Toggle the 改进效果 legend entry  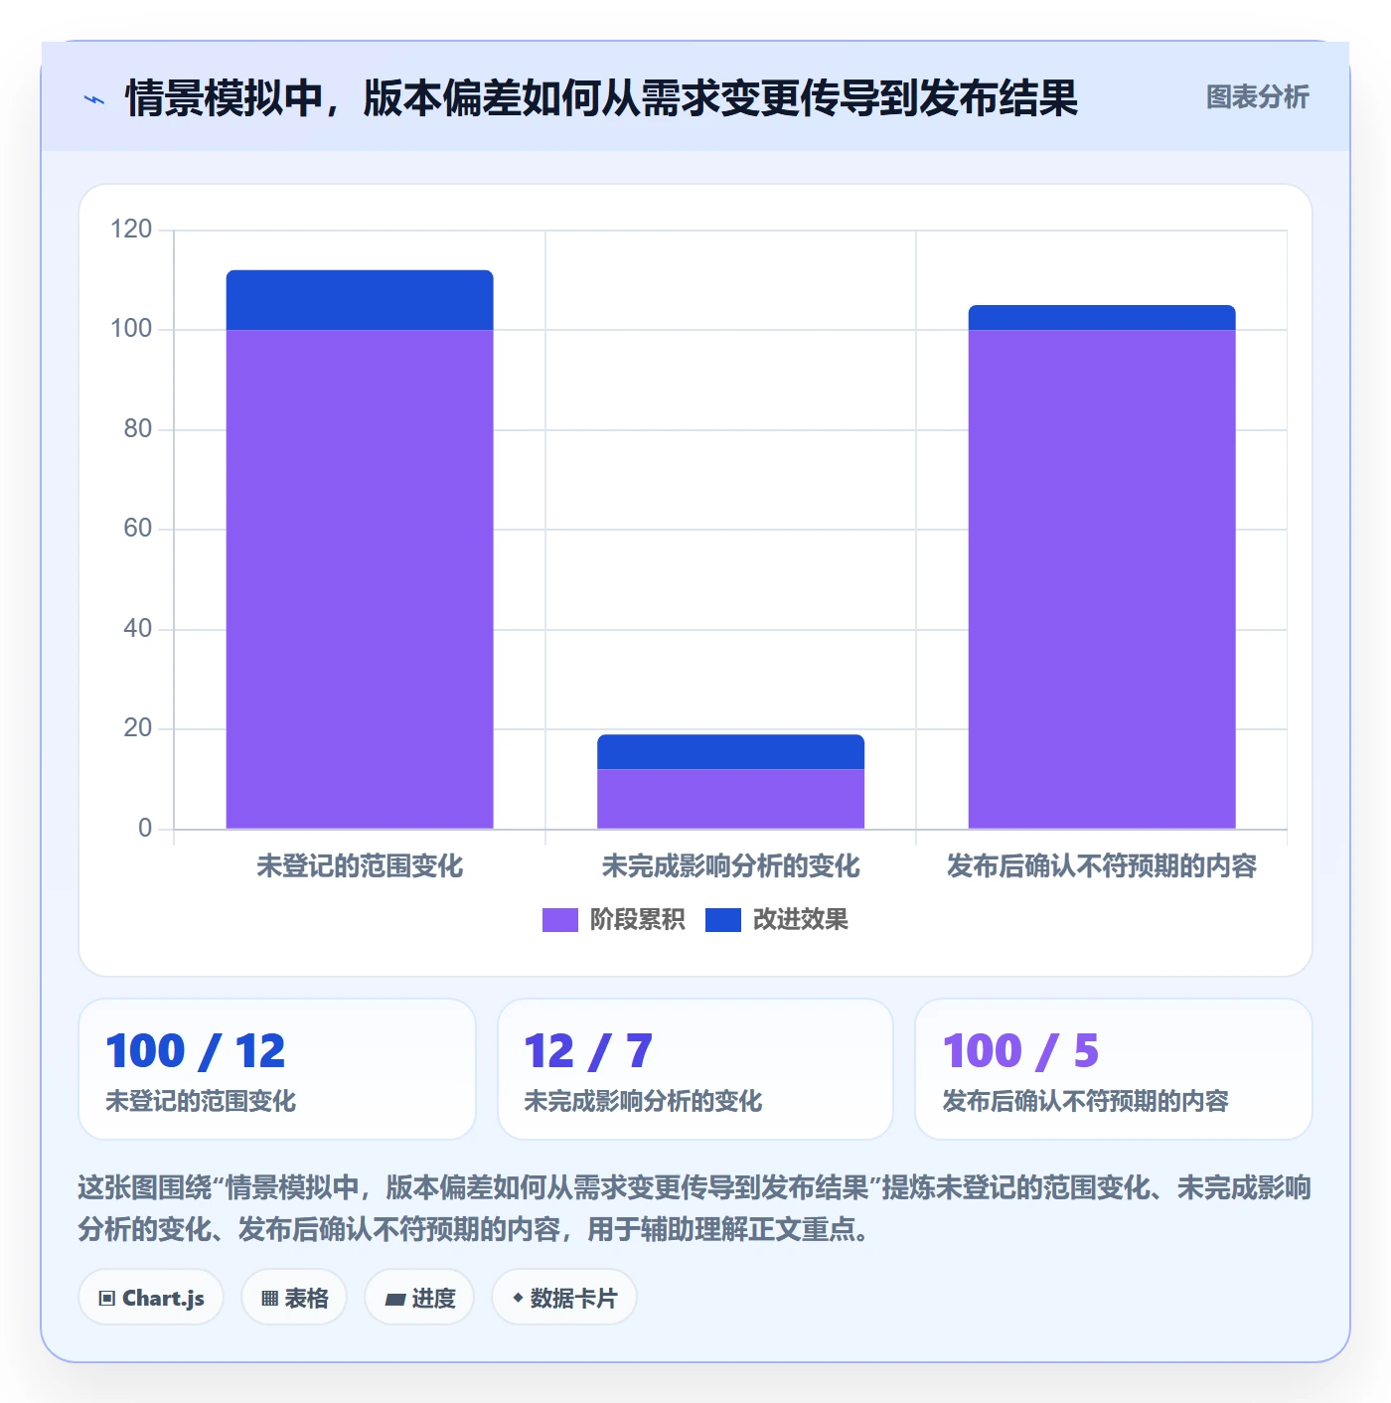coord(777,920)
